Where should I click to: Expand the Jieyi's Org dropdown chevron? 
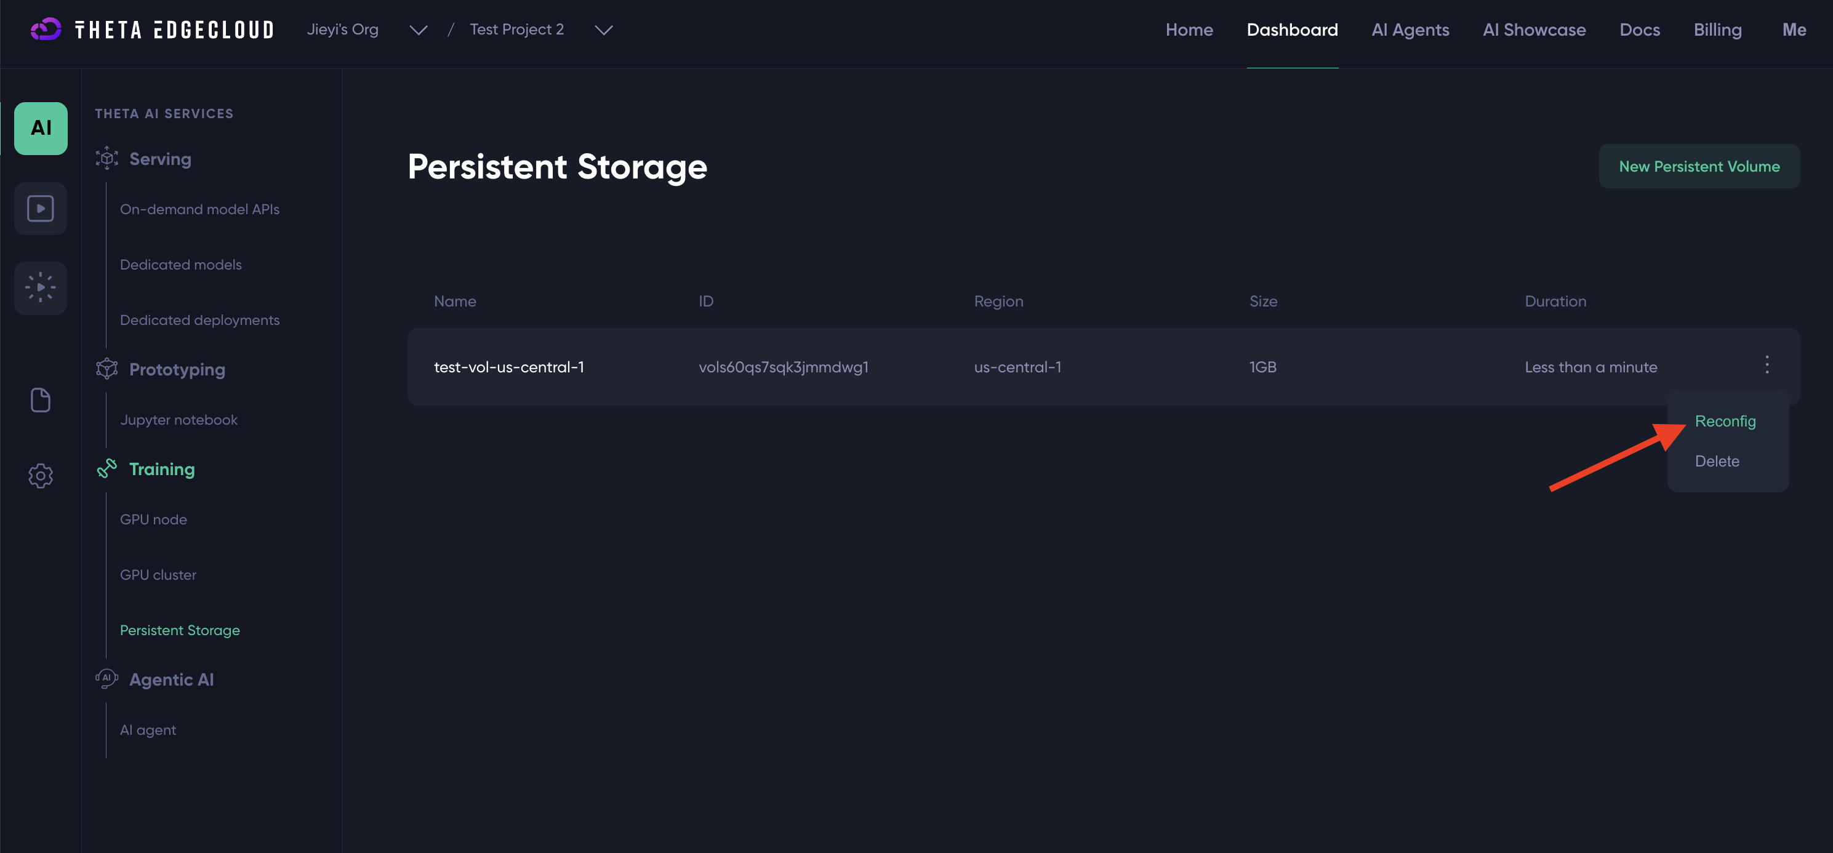click(x=419, y=30)
